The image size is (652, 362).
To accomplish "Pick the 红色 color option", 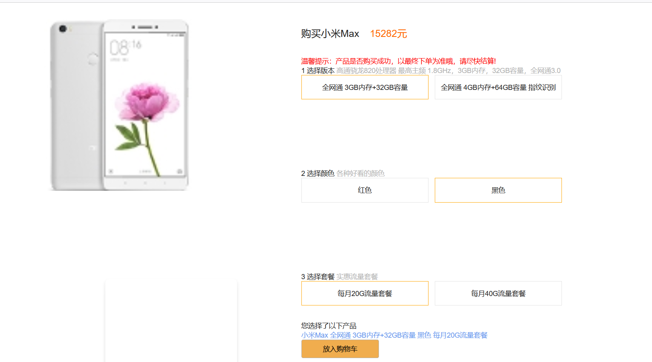I will pos(365,190).
